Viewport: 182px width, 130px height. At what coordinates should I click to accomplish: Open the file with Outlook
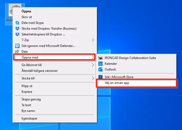coord(136,69)
